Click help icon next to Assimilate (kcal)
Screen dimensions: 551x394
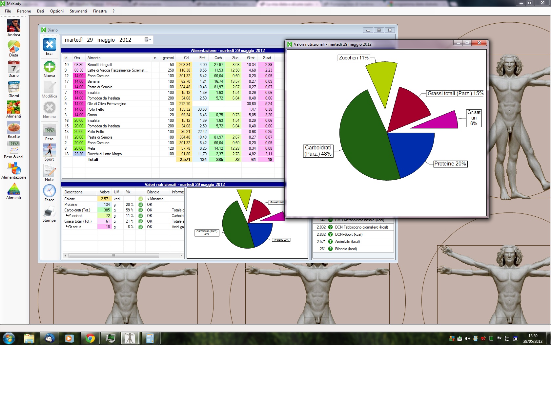(x=330, y=242)
